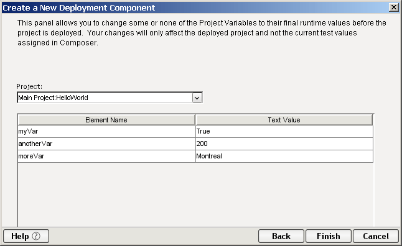Close the Create a New Deployment Component dialog
Viewport: 402px width, 246px height.
[393, 7]
